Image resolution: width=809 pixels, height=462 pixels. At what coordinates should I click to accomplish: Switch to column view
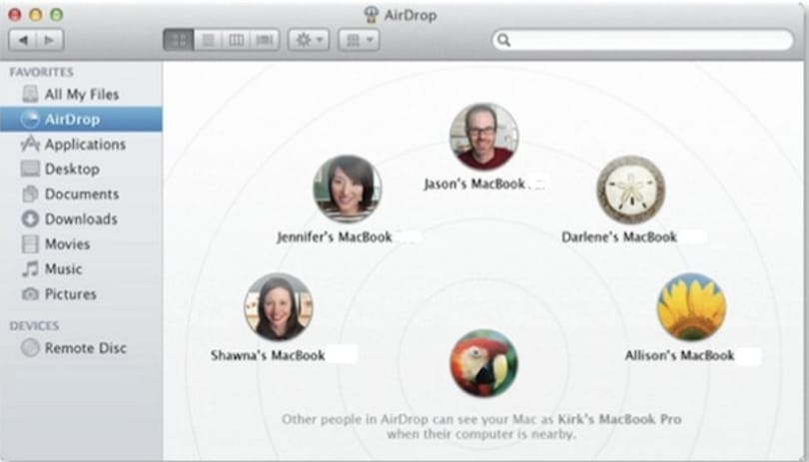[x=237, y=40]
